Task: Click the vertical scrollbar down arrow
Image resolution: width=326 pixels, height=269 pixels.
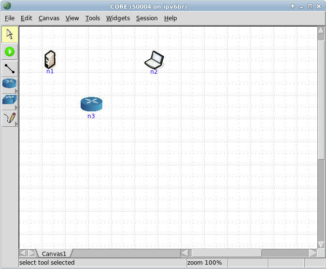Action: tap(321, 244)
